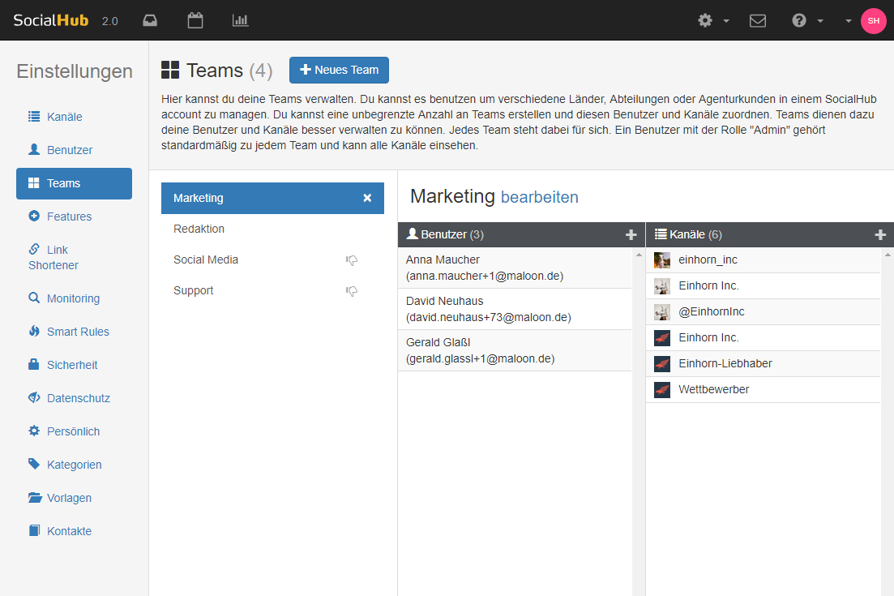894x596 pixels.
Task: Select user David Neuhaus
Action: (515, 309)
